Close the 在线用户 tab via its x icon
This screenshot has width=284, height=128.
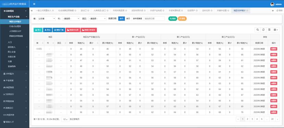(197, 11)
